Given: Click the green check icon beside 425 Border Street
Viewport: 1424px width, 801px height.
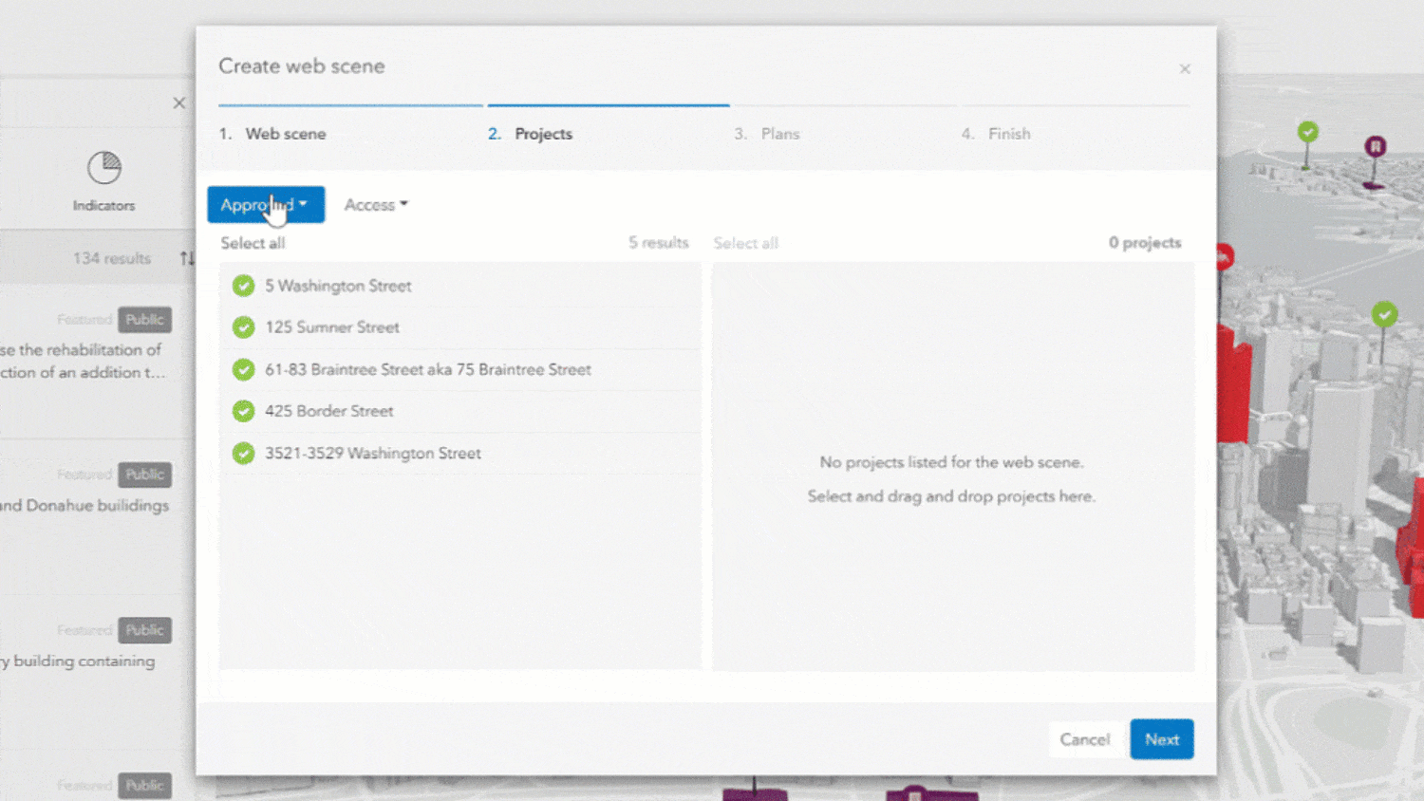Looking at the screenshot, I should 244,411.
